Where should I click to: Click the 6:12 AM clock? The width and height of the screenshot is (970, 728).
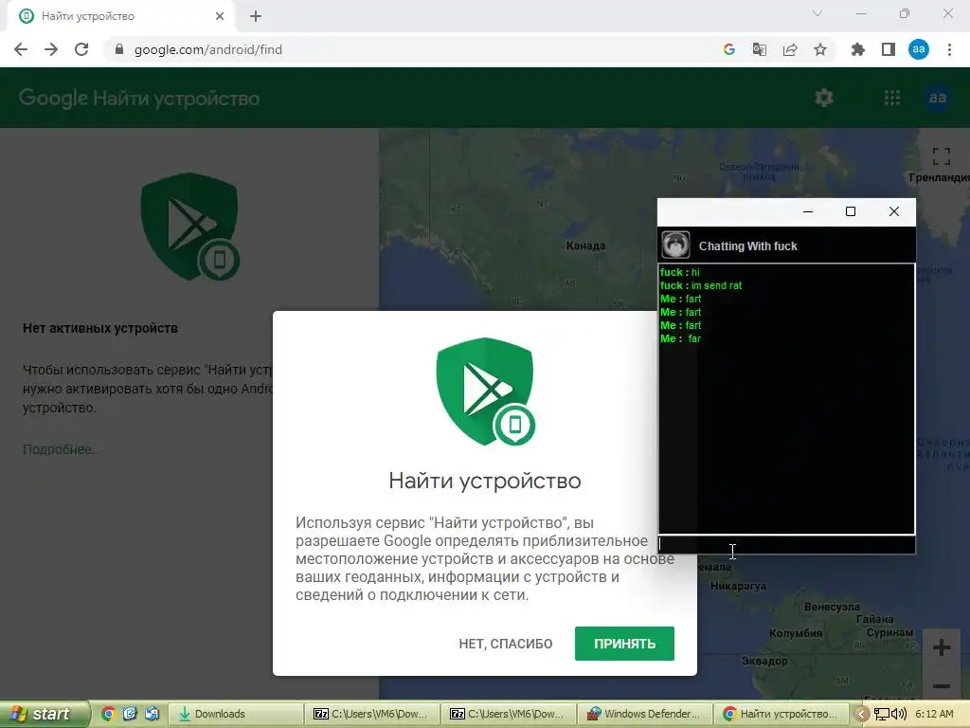click(934, 714)
